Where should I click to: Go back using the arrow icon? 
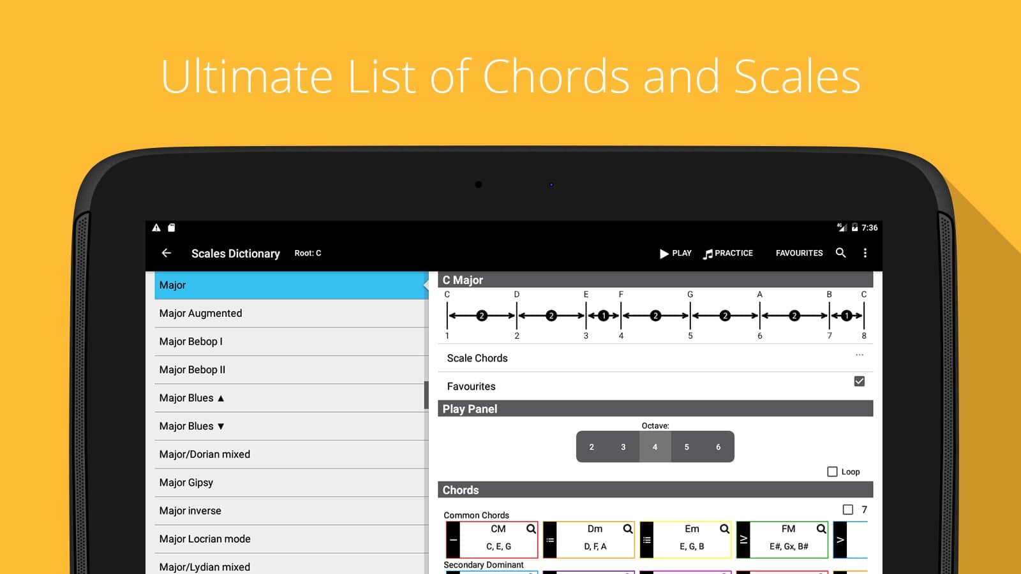click(167, 253)
